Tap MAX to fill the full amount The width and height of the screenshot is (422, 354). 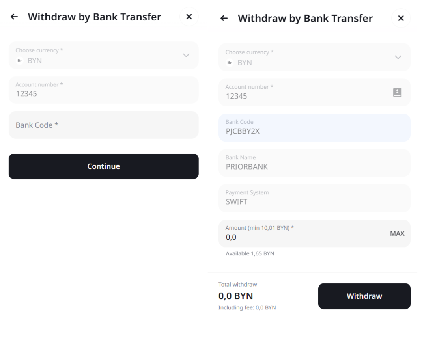397,233
